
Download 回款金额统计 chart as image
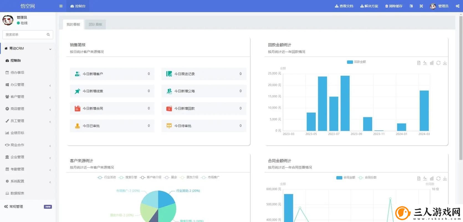[445, 63]
